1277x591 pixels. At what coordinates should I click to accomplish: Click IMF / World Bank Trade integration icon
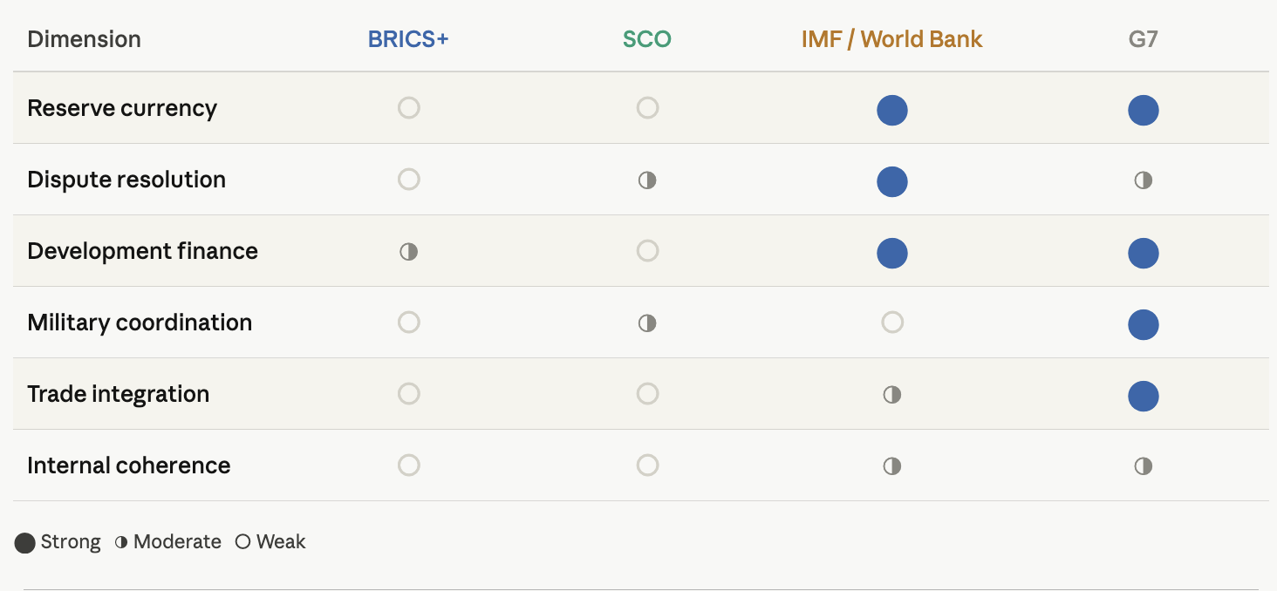pos(891,395)
